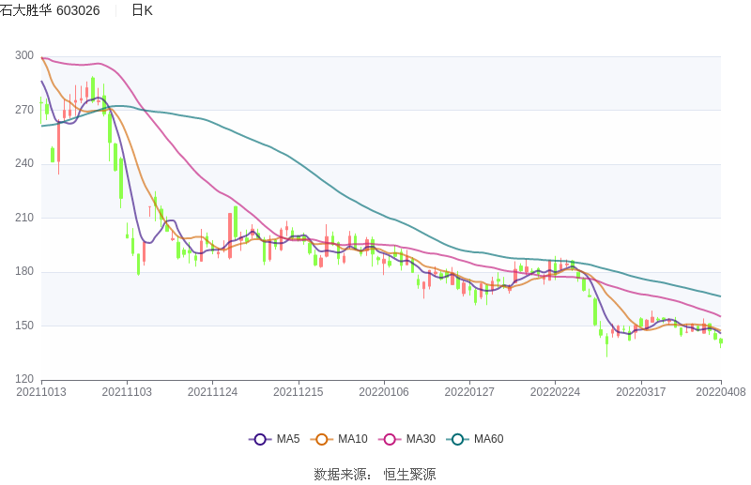Click the 300 price label on the y-axis
Viewport: 751px width, 485px height.
click(x=24, y=56)
